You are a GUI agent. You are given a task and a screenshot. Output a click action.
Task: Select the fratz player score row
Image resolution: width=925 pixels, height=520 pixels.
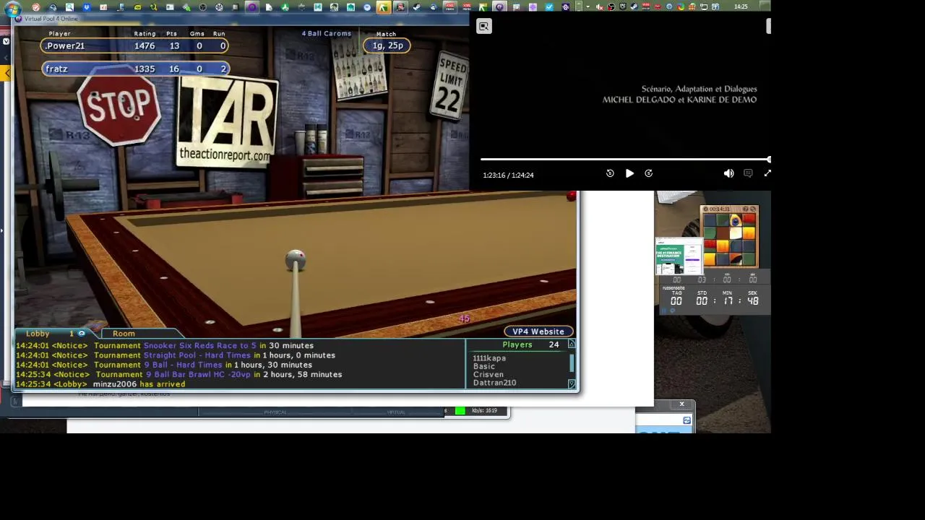135,69
